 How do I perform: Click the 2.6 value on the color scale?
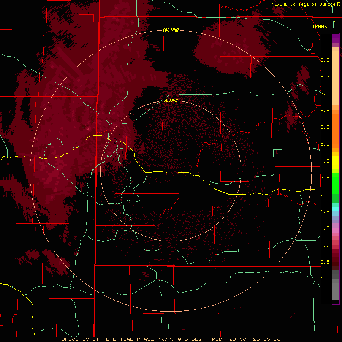[325, 195]
